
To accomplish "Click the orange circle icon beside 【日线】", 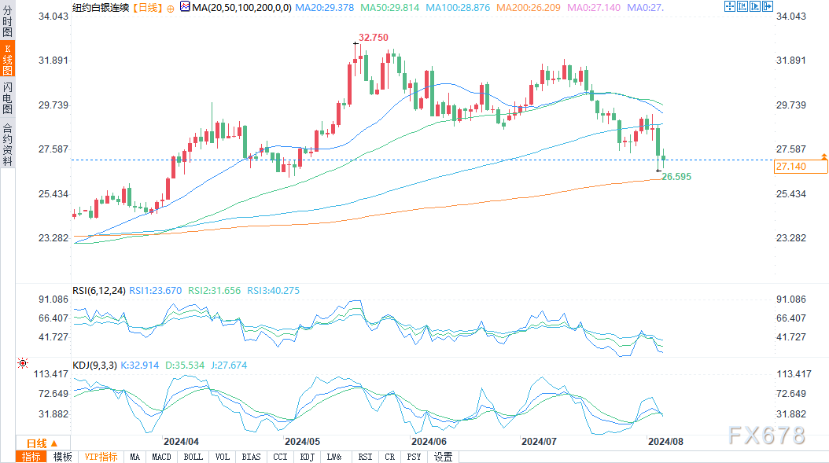I will pos(171,7).
